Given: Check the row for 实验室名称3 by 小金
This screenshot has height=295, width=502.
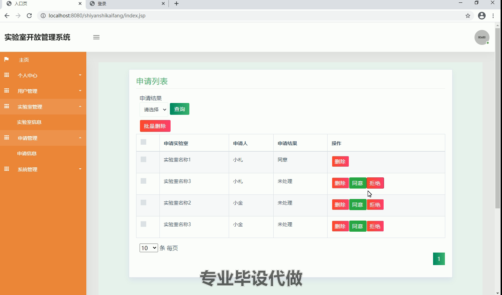Looking at the screenshot, I should [143, 224].
